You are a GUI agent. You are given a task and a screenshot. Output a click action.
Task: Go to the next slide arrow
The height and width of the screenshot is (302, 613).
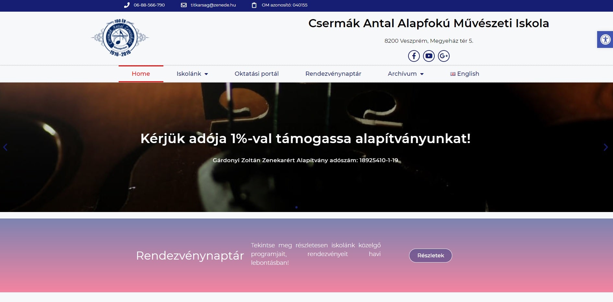coord(606,147)
